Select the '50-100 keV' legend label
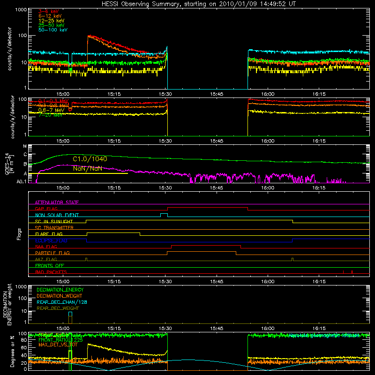 tap(53, 30)
